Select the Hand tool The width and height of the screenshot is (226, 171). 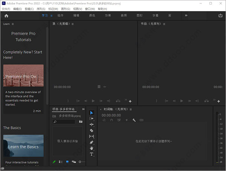[92, 148]
